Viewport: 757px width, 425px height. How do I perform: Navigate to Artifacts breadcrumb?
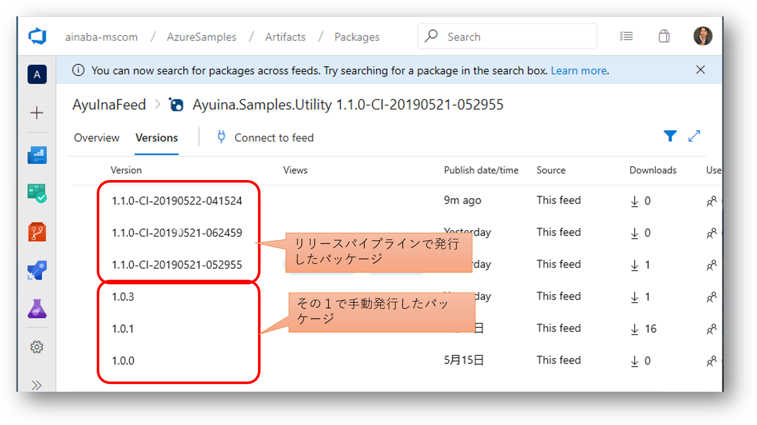[x=285, y=37]
